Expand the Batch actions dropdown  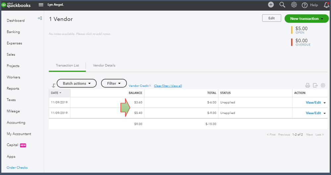[77, 84]
